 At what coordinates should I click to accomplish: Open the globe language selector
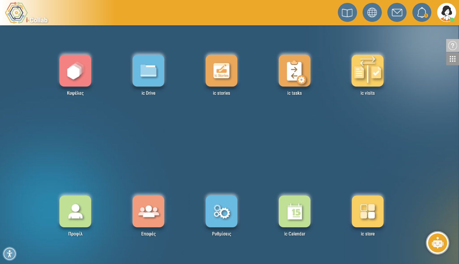coord(372,13)
